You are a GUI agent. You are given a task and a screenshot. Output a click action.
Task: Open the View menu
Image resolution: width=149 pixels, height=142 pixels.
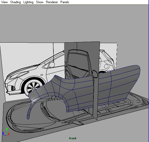(4, 2)
